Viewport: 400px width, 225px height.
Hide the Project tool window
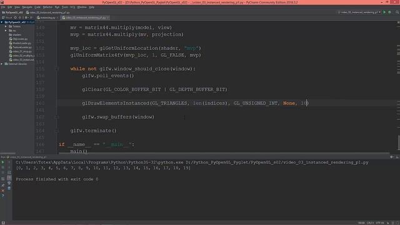(31, 17)
